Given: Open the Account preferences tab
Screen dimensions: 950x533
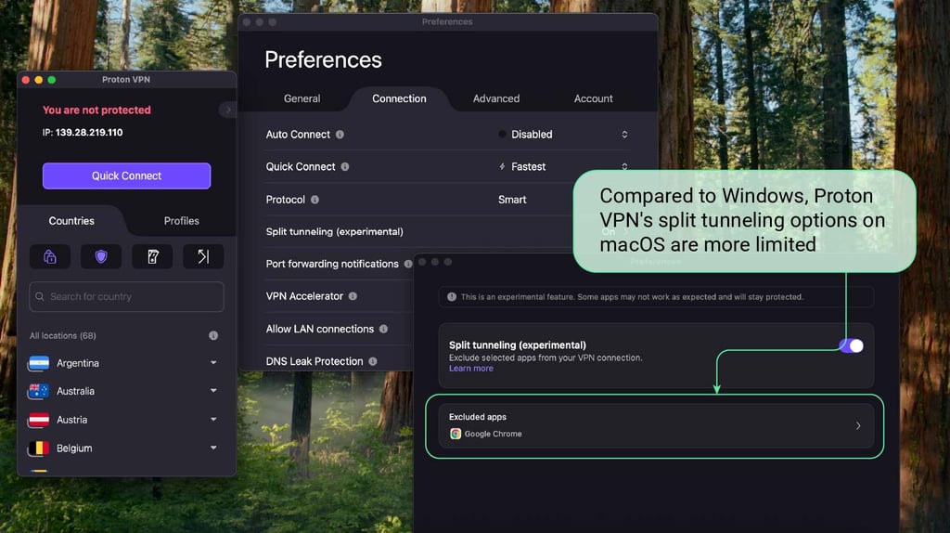Looking at the screenshot, I should (x=593, y=98).
